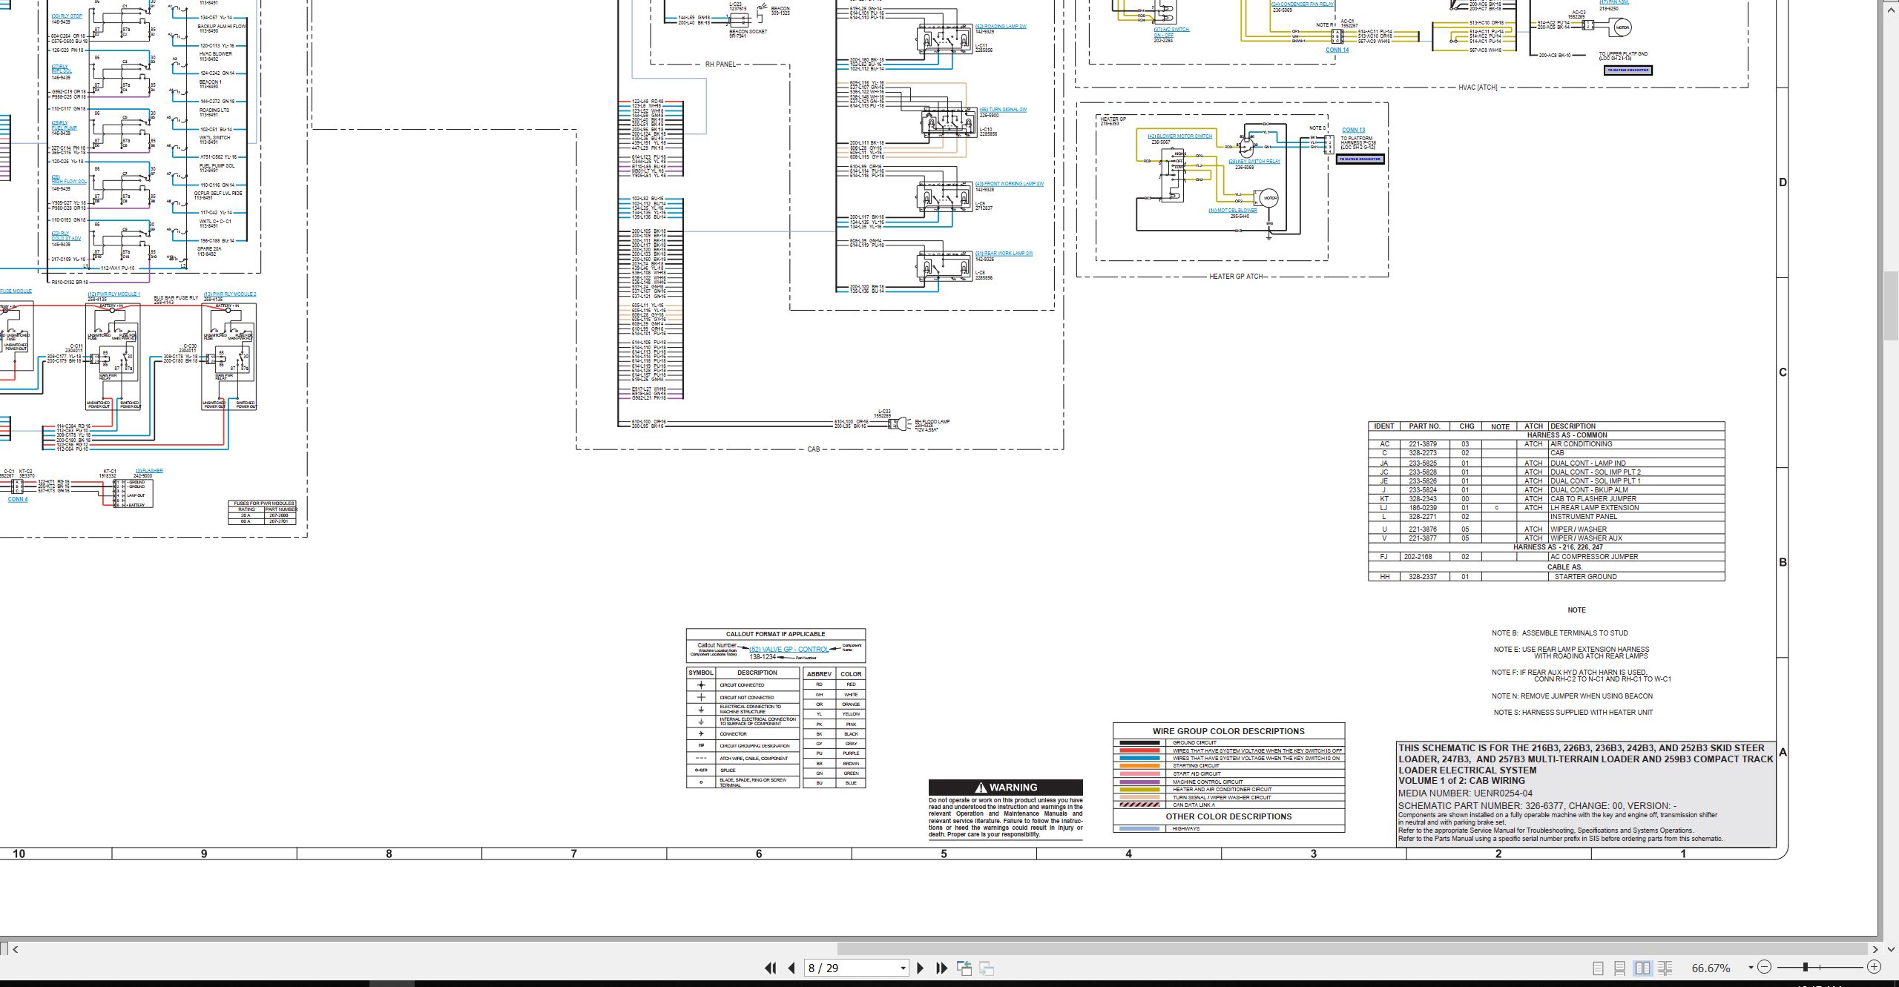Image resolution: width=1899 pixels, height=987 pixels.
Task: Open the (37) AC SWITCH ON-OFF link
Action: pyautogui.click(x=1171, y=32)
